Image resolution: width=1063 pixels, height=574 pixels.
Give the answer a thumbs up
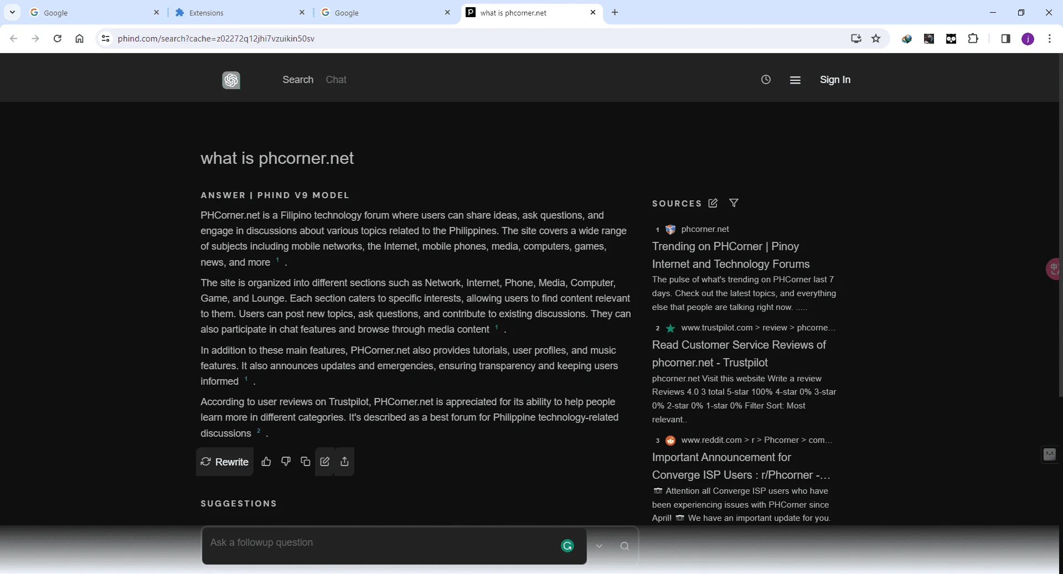266,462
